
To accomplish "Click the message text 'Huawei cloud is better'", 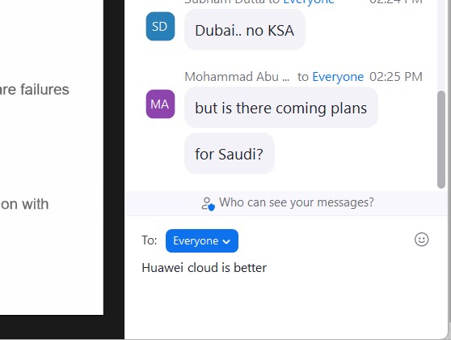I will 204,268.
